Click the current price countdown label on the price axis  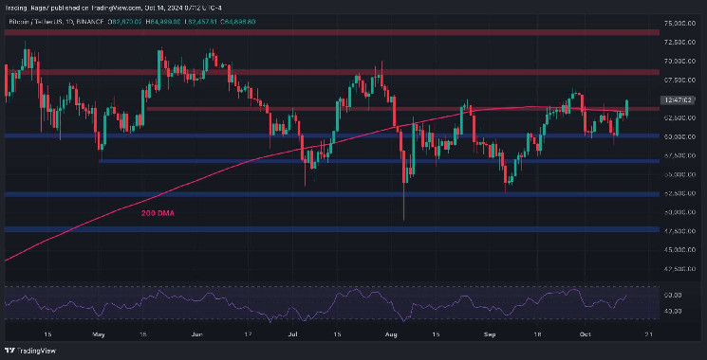pyautogui.click(x=675, y=100)
